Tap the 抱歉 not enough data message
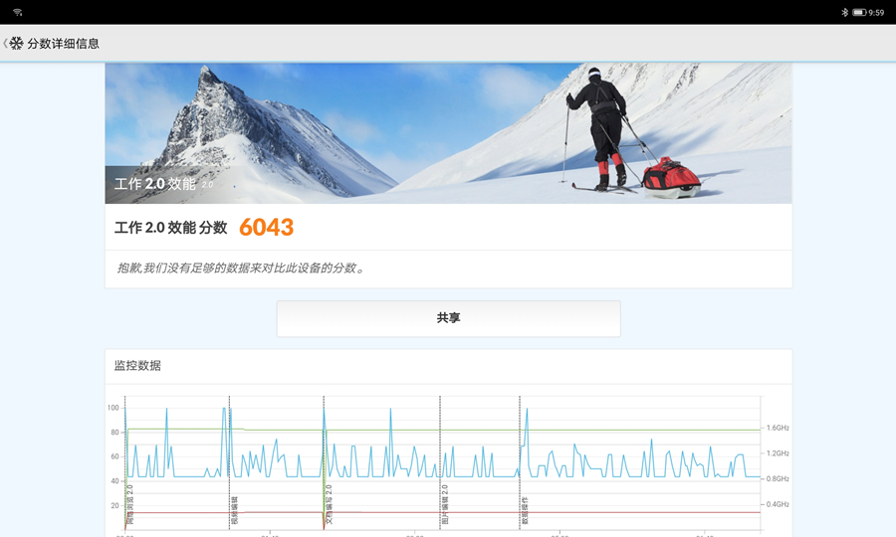 point(241,268)
